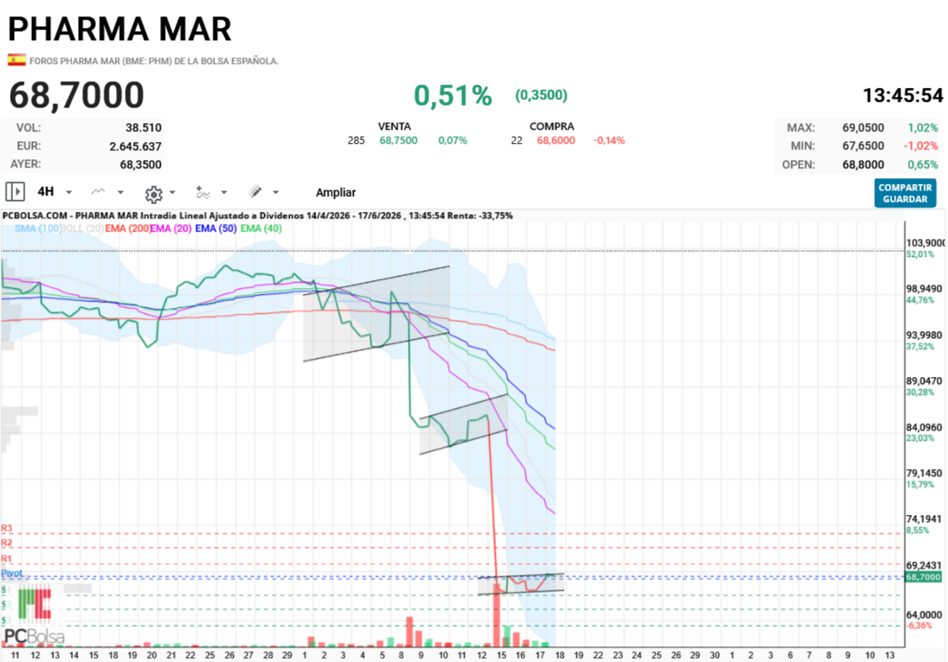Click the 84,0960 price axis label

point(924,427)
